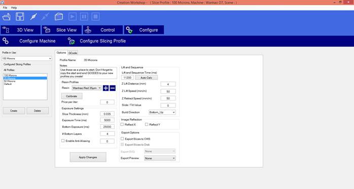Viewport: 354px width, 189px height.
Task: Remove resin profile with minus icon
Action: (x=113, y=88)
